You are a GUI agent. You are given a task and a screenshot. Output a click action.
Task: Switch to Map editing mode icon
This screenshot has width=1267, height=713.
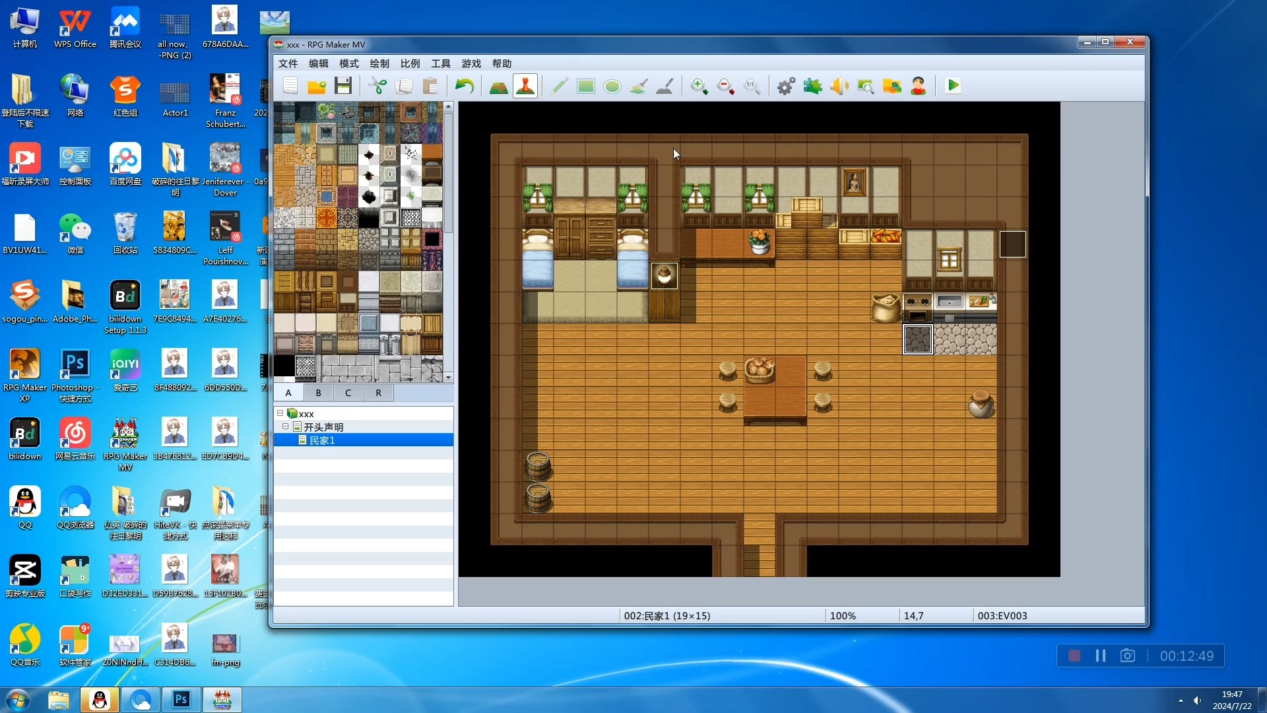pos(499,86)
